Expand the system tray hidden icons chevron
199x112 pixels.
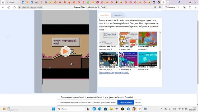click(161, 109)
